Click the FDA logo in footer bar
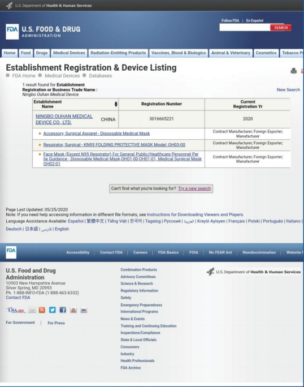The width and height of the screenshot is (304, 387). [x=11, y=252]
